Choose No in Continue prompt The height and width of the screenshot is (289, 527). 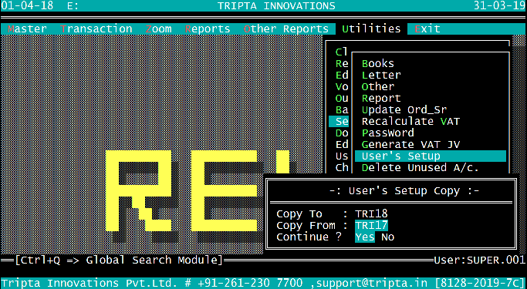pos(388,237)
